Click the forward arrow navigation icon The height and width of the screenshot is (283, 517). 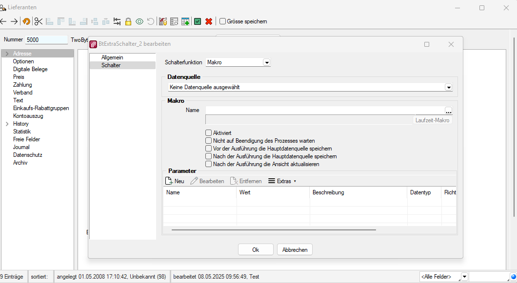[14, 21]
